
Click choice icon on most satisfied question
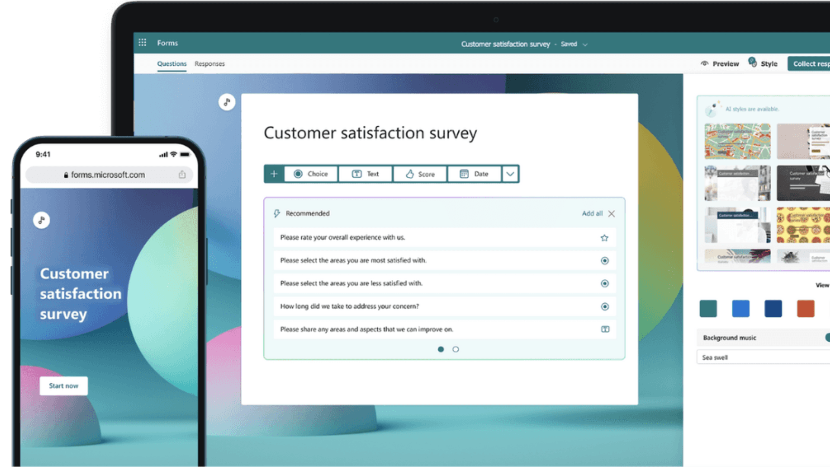pyautogui.click(x=605, y=261)
